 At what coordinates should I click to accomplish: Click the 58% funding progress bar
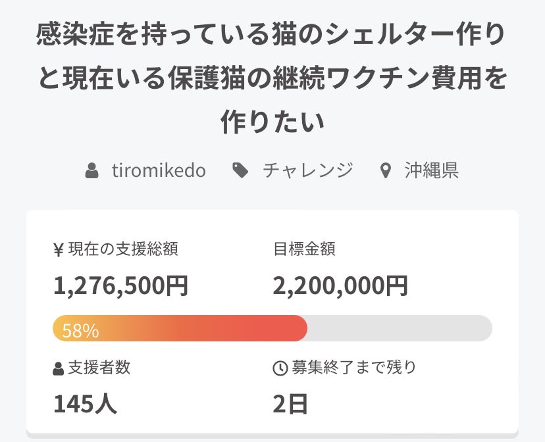[272, 328]
